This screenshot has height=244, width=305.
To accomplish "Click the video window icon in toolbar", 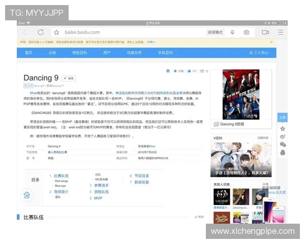I will (265, 33).
